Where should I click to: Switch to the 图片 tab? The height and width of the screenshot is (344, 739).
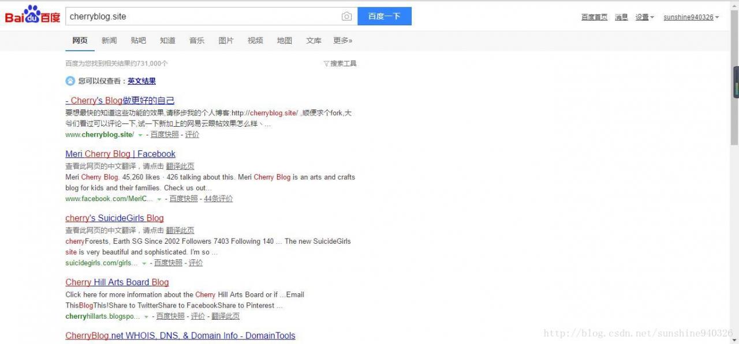(x=226, y=40)
